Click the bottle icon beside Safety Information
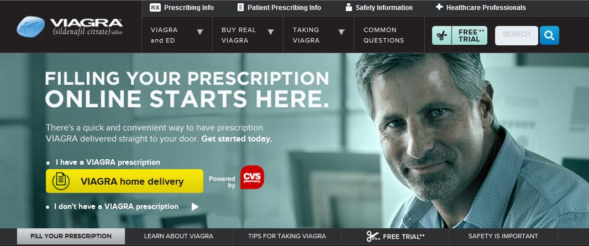The image size is (589, 246). [x=349, y=8]
